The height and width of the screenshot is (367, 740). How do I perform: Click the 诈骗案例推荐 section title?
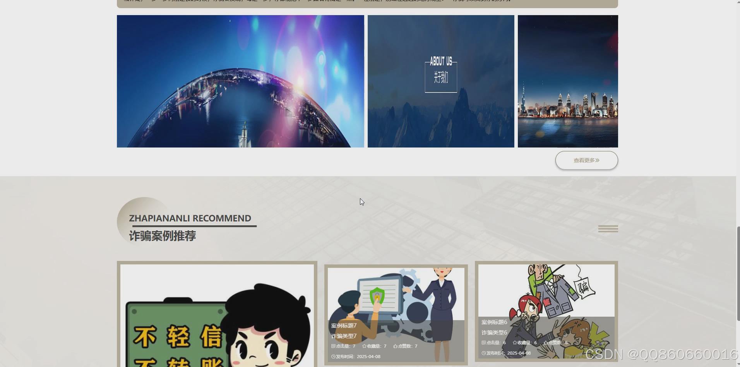point(163,236)
